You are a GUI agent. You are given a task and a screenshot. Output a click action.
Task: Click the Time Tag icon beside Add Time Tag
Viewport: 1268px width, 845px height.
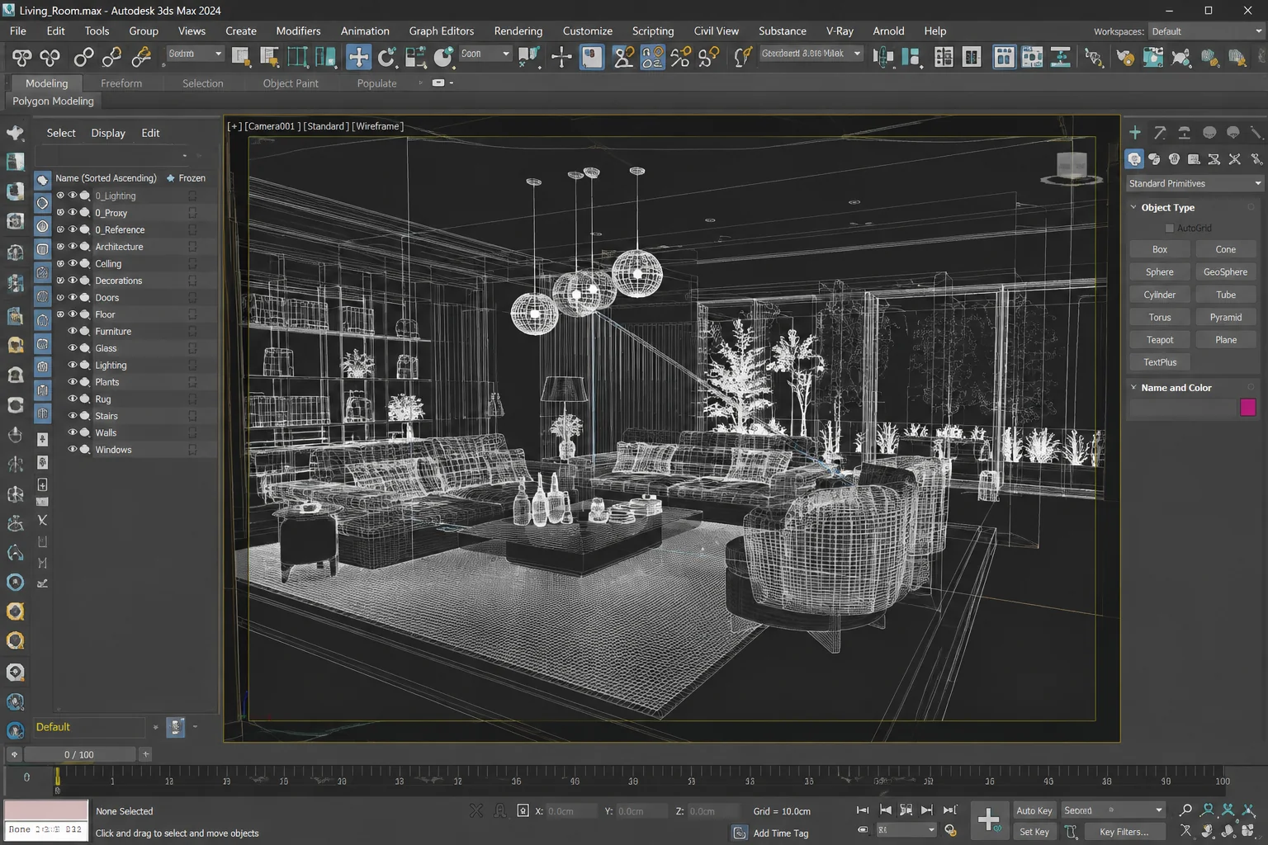[740, 833]
